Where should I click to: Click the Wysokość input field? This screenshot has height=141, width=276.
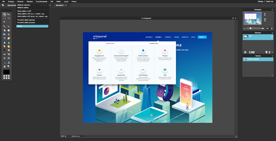click(67, 5)
